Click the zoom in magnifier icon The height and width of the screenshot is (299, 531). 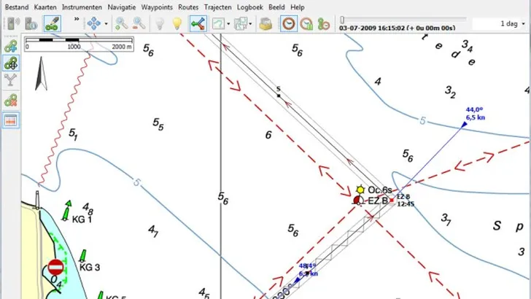click(x=122, y=23)
